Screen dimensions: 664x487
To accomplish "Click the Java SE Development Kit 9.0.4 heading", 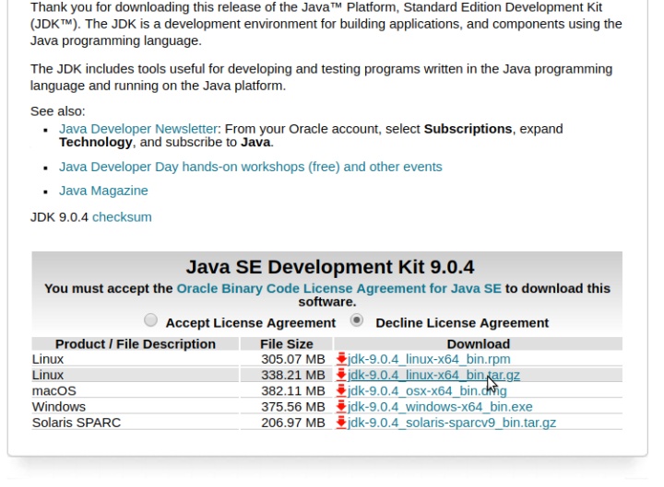I will [330, 267].
